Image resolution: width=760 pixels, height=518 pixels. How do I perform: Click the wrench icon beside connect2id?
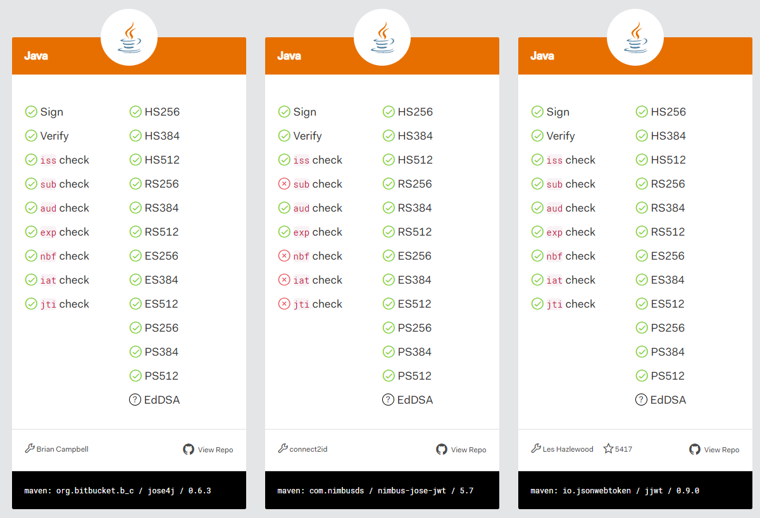283,449
